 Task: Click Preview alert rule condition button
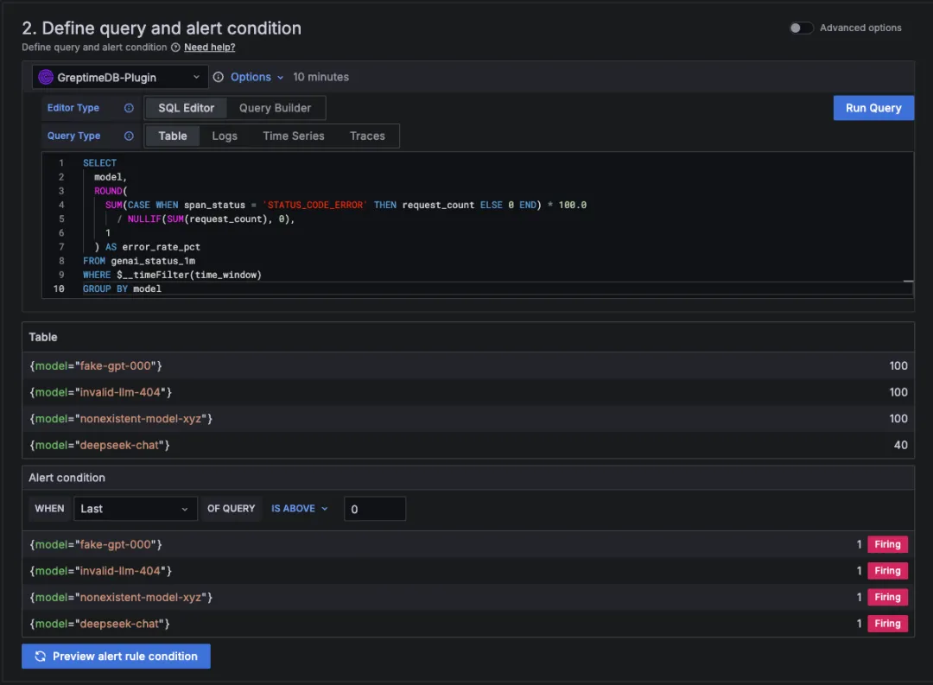[x=116, y=656]
